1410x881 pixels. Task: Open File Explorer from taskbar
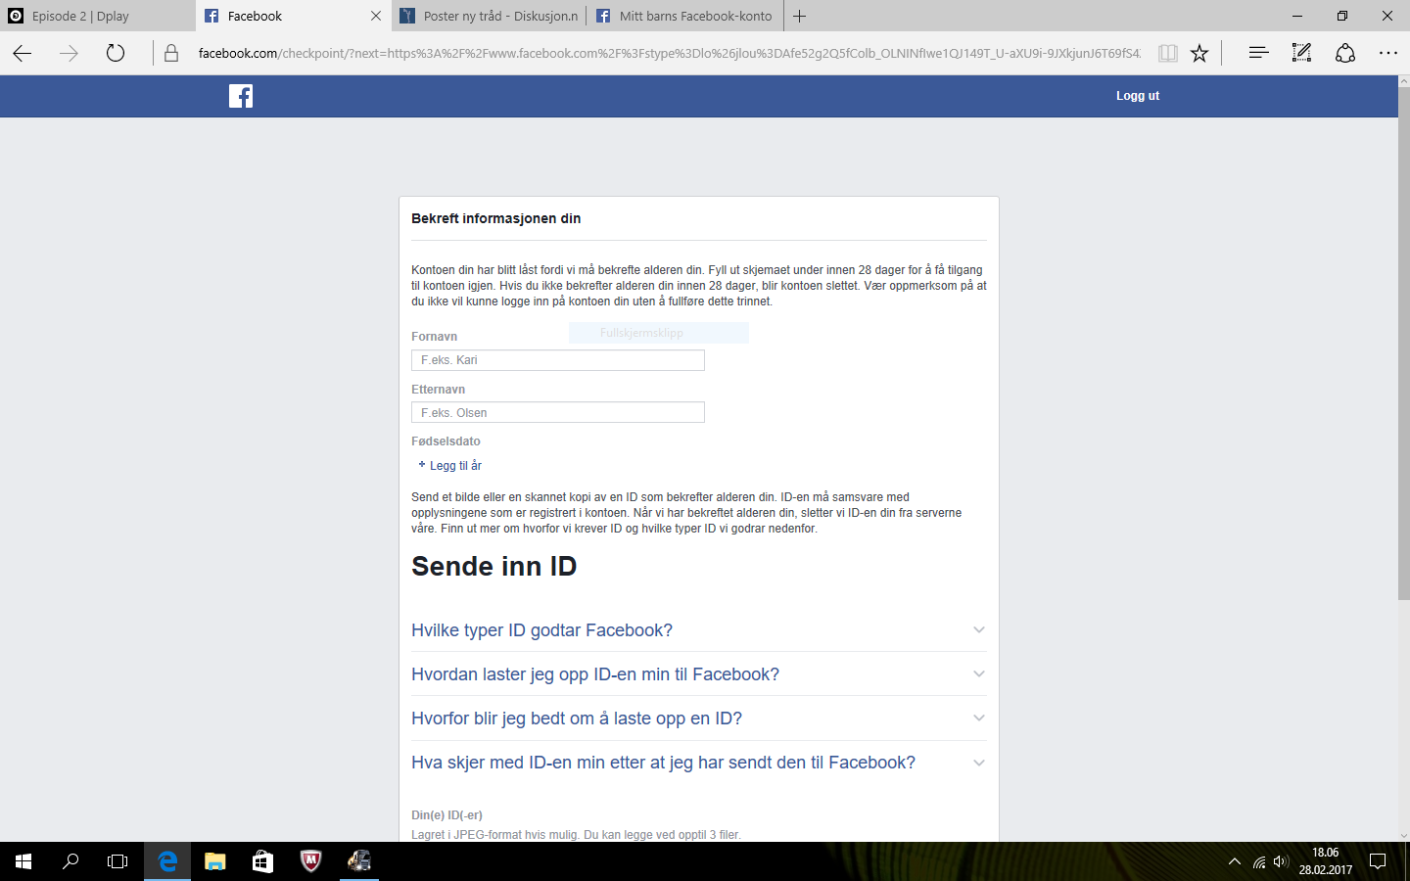pos(215,861)
